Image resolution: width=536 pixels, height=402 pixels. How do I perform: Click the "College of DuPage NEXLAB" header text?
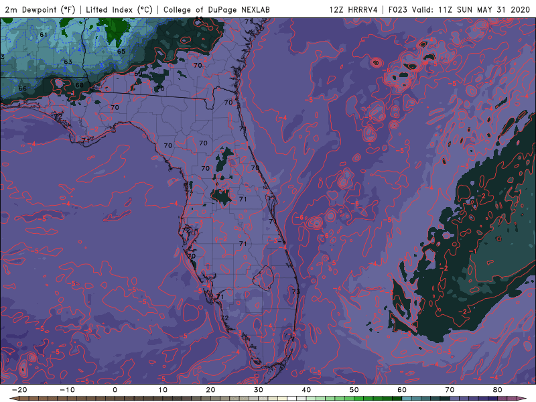pyautogui.click(x=216, y=9)
